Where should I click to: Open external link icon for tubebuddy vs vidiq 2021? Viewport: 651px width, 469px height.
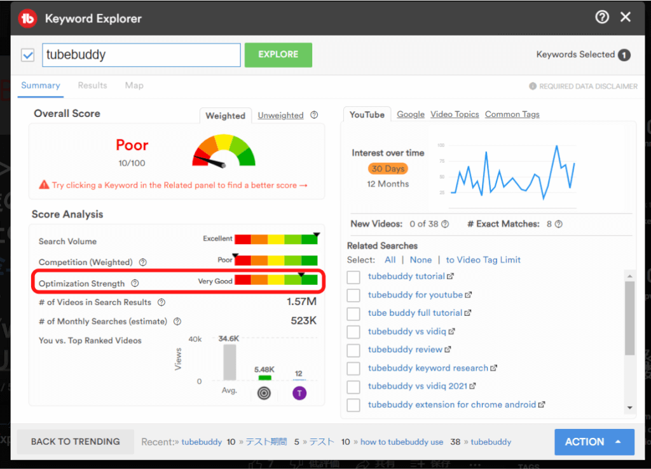point(472,386)
